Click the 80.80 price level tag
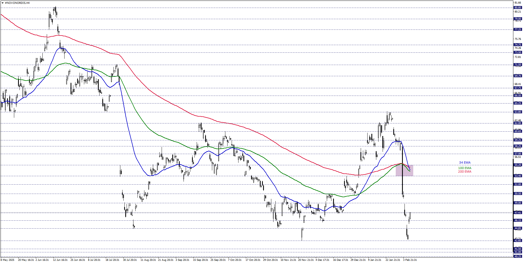This screenshot has width=524, height=263. (x=517, y=8)
